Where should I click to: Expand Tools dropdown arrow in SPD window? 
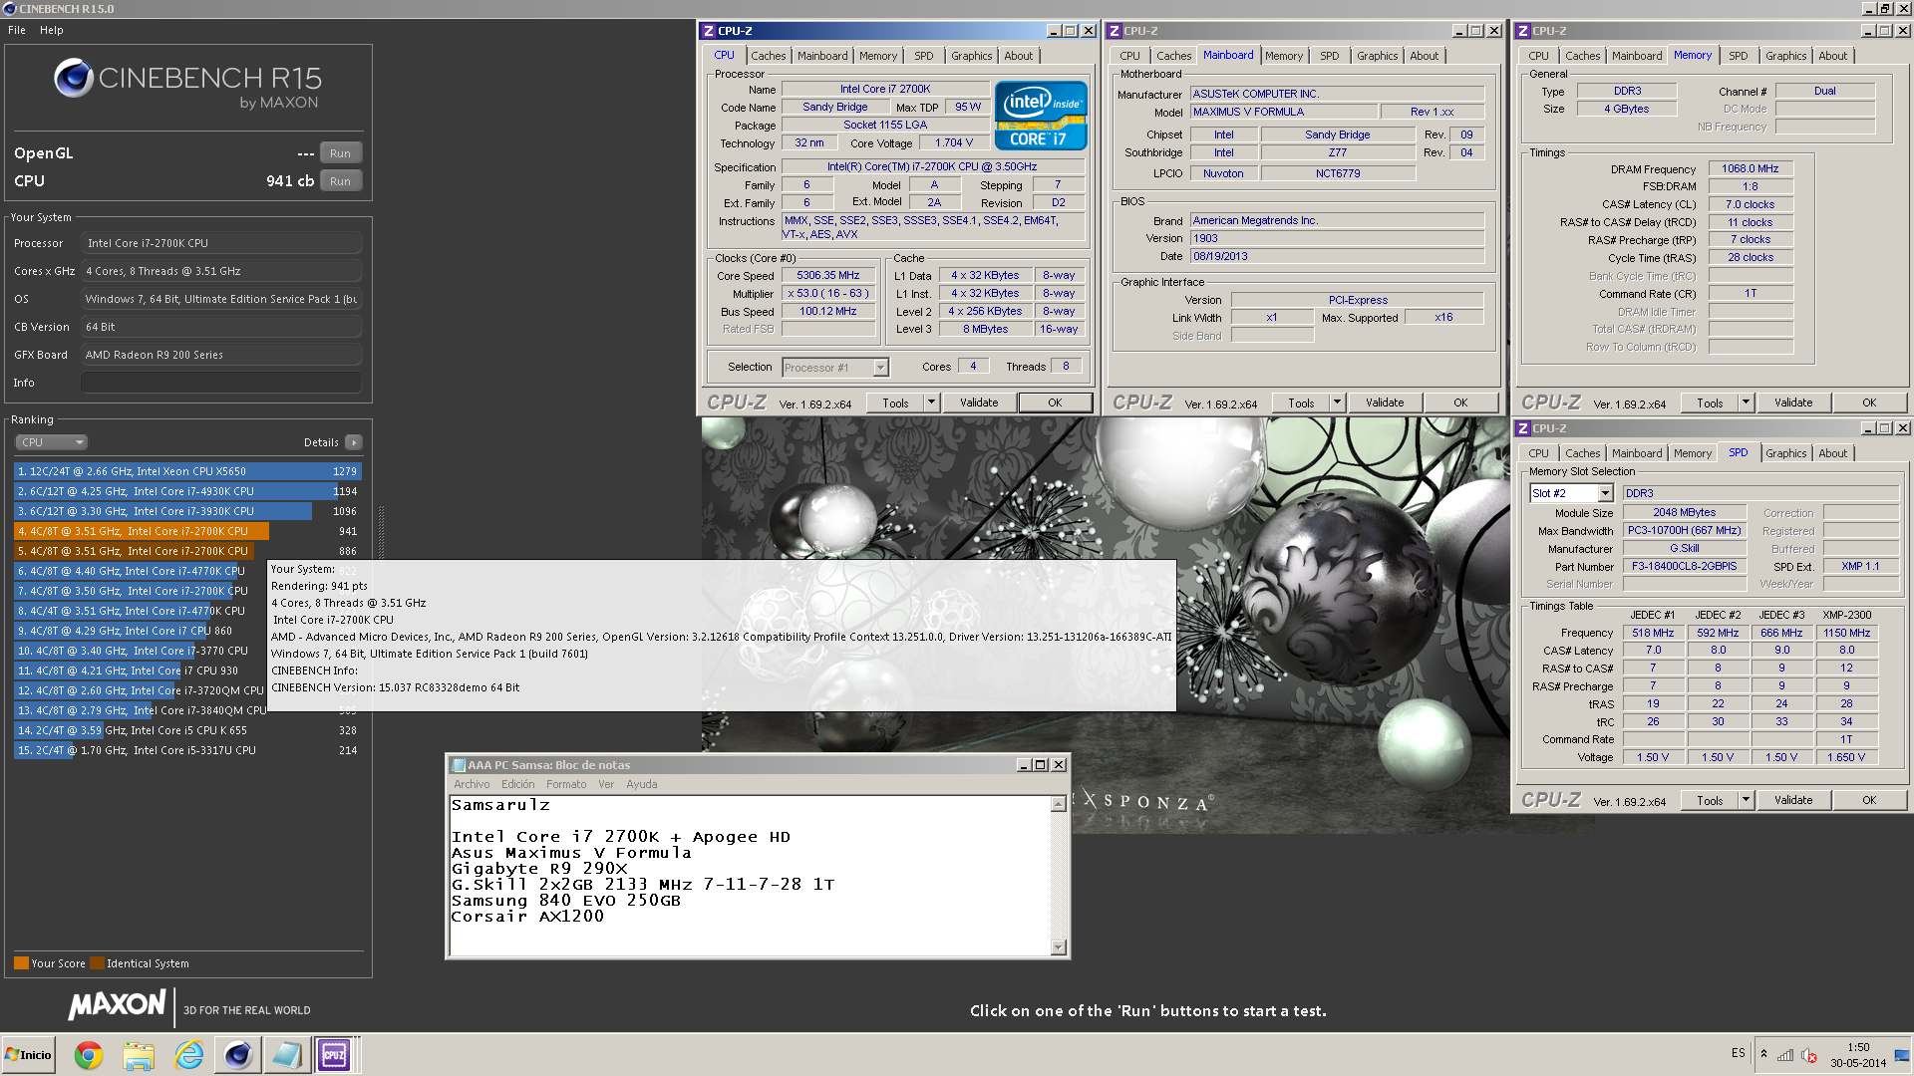[x=1747, y=800]
